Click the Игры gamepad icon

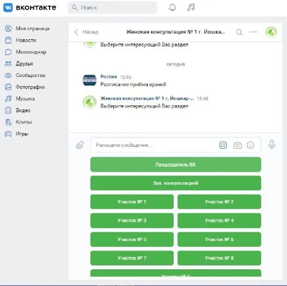[x=8, y=134]
